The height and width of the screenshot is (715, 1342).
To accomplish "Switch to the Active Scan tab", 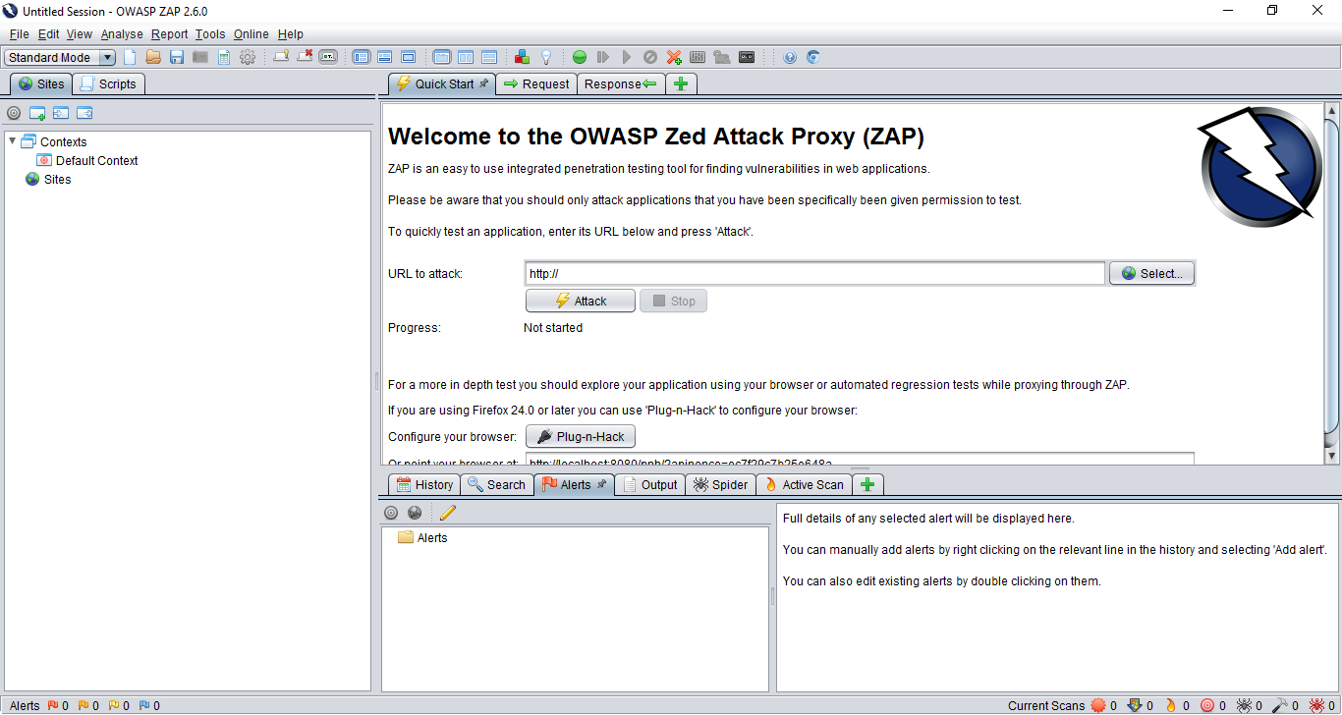I will click(x=804, y=484).
